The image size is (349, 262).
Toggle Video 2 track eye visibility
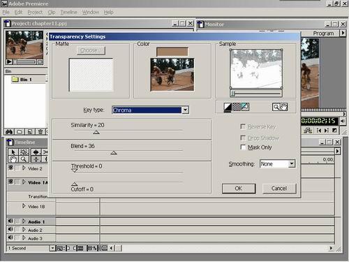10,168
